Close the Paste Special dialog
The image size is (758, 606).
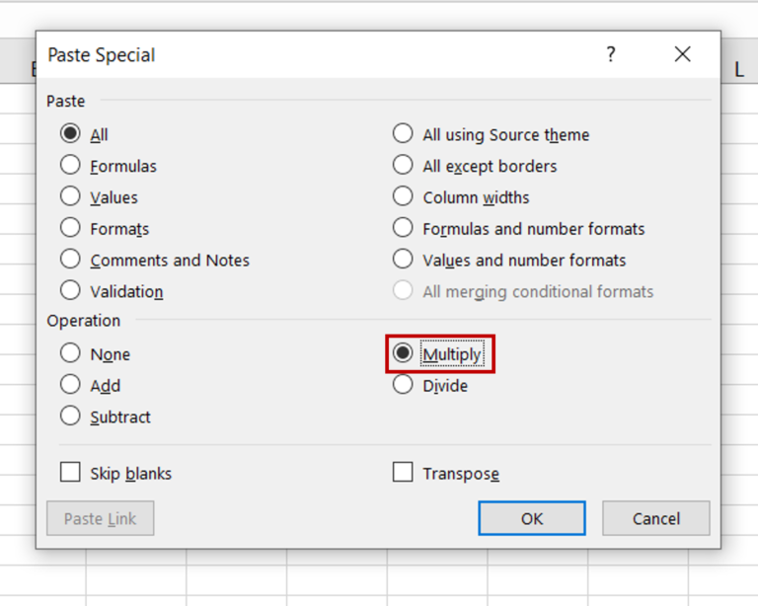click(x=682, y=54)
